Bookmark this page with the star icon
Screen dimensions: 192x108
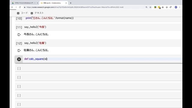(x=150, y=7)
